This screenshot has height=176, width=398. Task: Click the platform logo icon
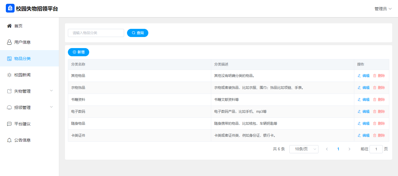[10, 8]
